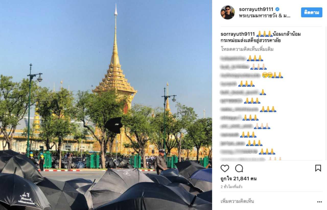Open the sorrayuth9111 username in header
327x210 pixels.
[256, 9]
